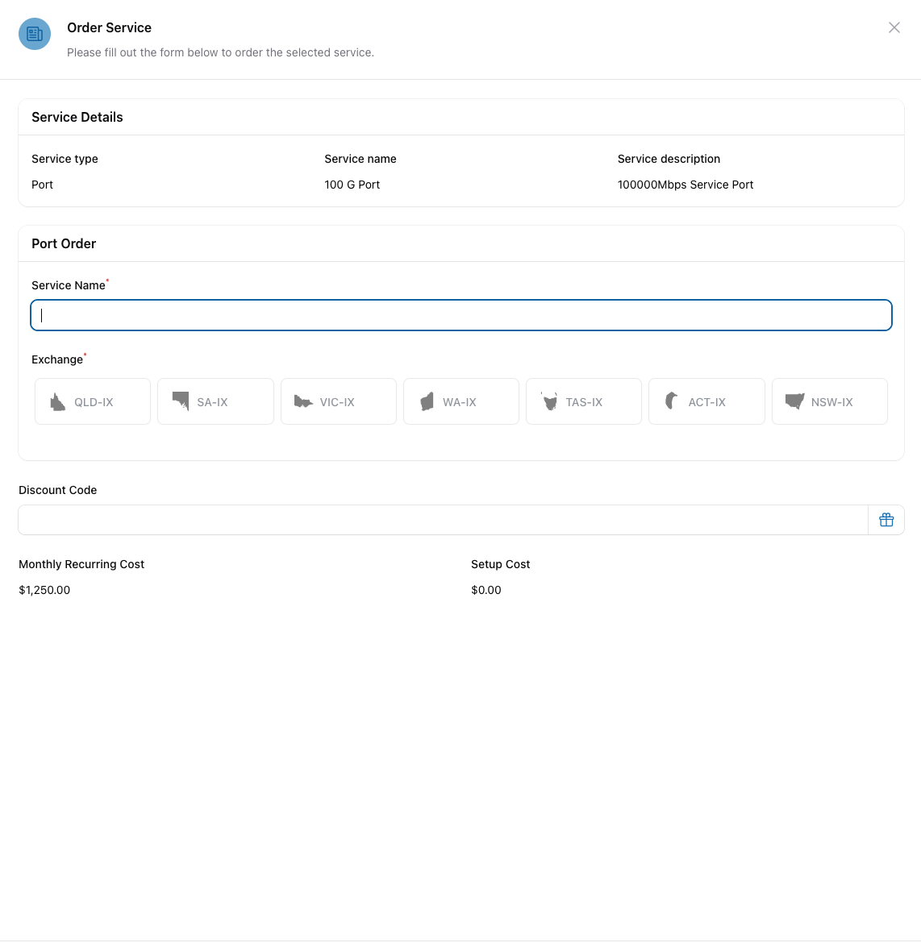Close the Order Service dialog
921x951 pixels.
(x=894, y=27)
